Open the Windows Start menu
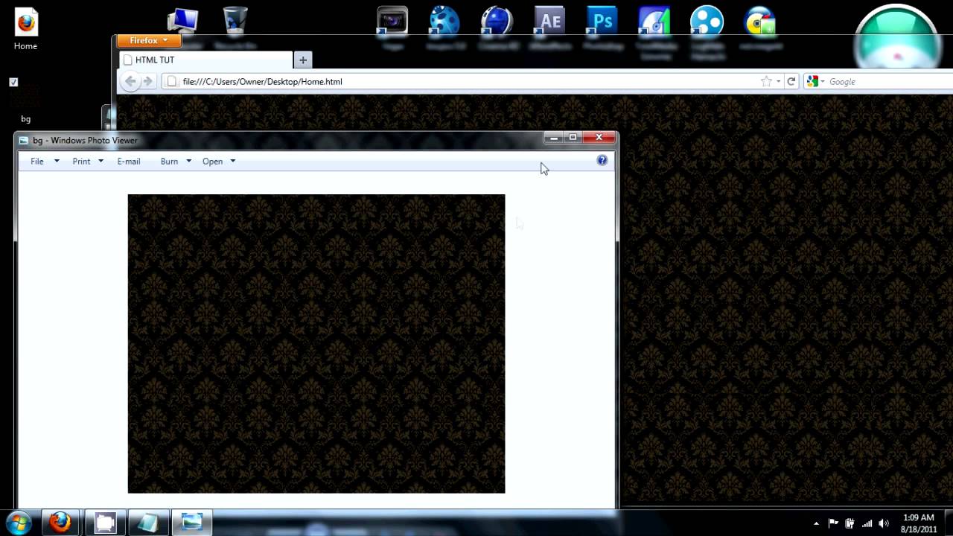The image size is (953, 536). 18,523
